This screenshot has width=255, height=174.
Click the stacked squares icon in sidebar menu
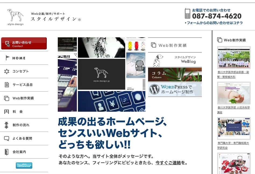click(6, 98)
